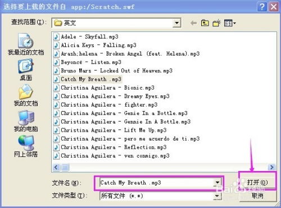Open the view menu icon

(x=230, y=23)
